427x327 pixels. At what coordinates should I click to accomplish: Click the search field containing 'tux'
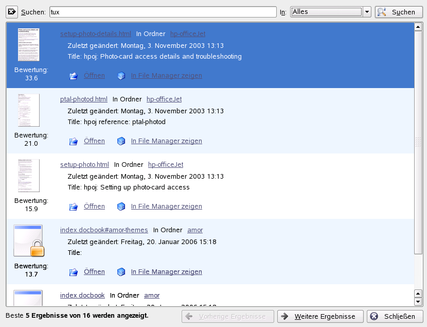click(163, 12)
